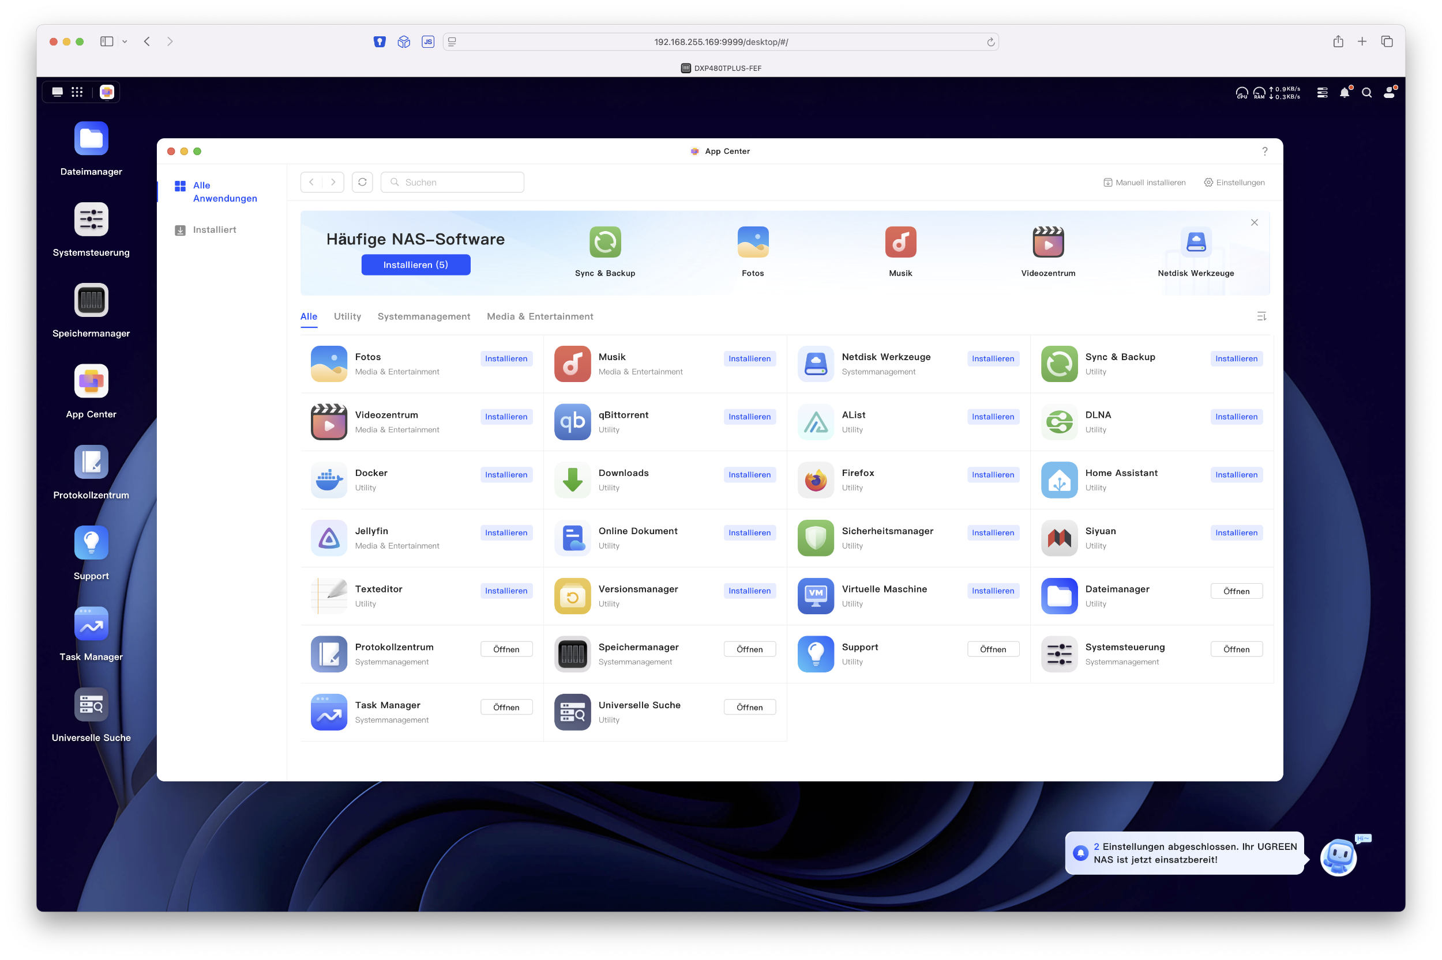The width and height of the screenshot is (1442, 960).
Task: Open the app grid launcher icon
Action: (x=77, y=92)
